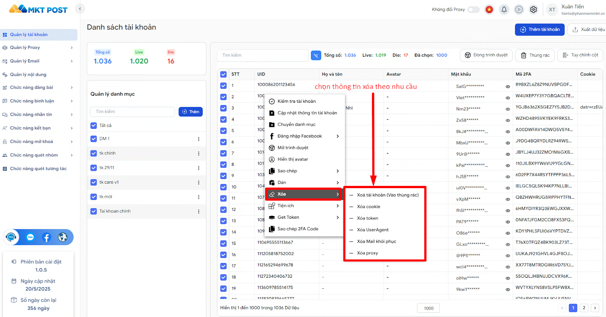
Task: Uncheck the Tai khoan chinh checkbox
Action: point(94,211)
